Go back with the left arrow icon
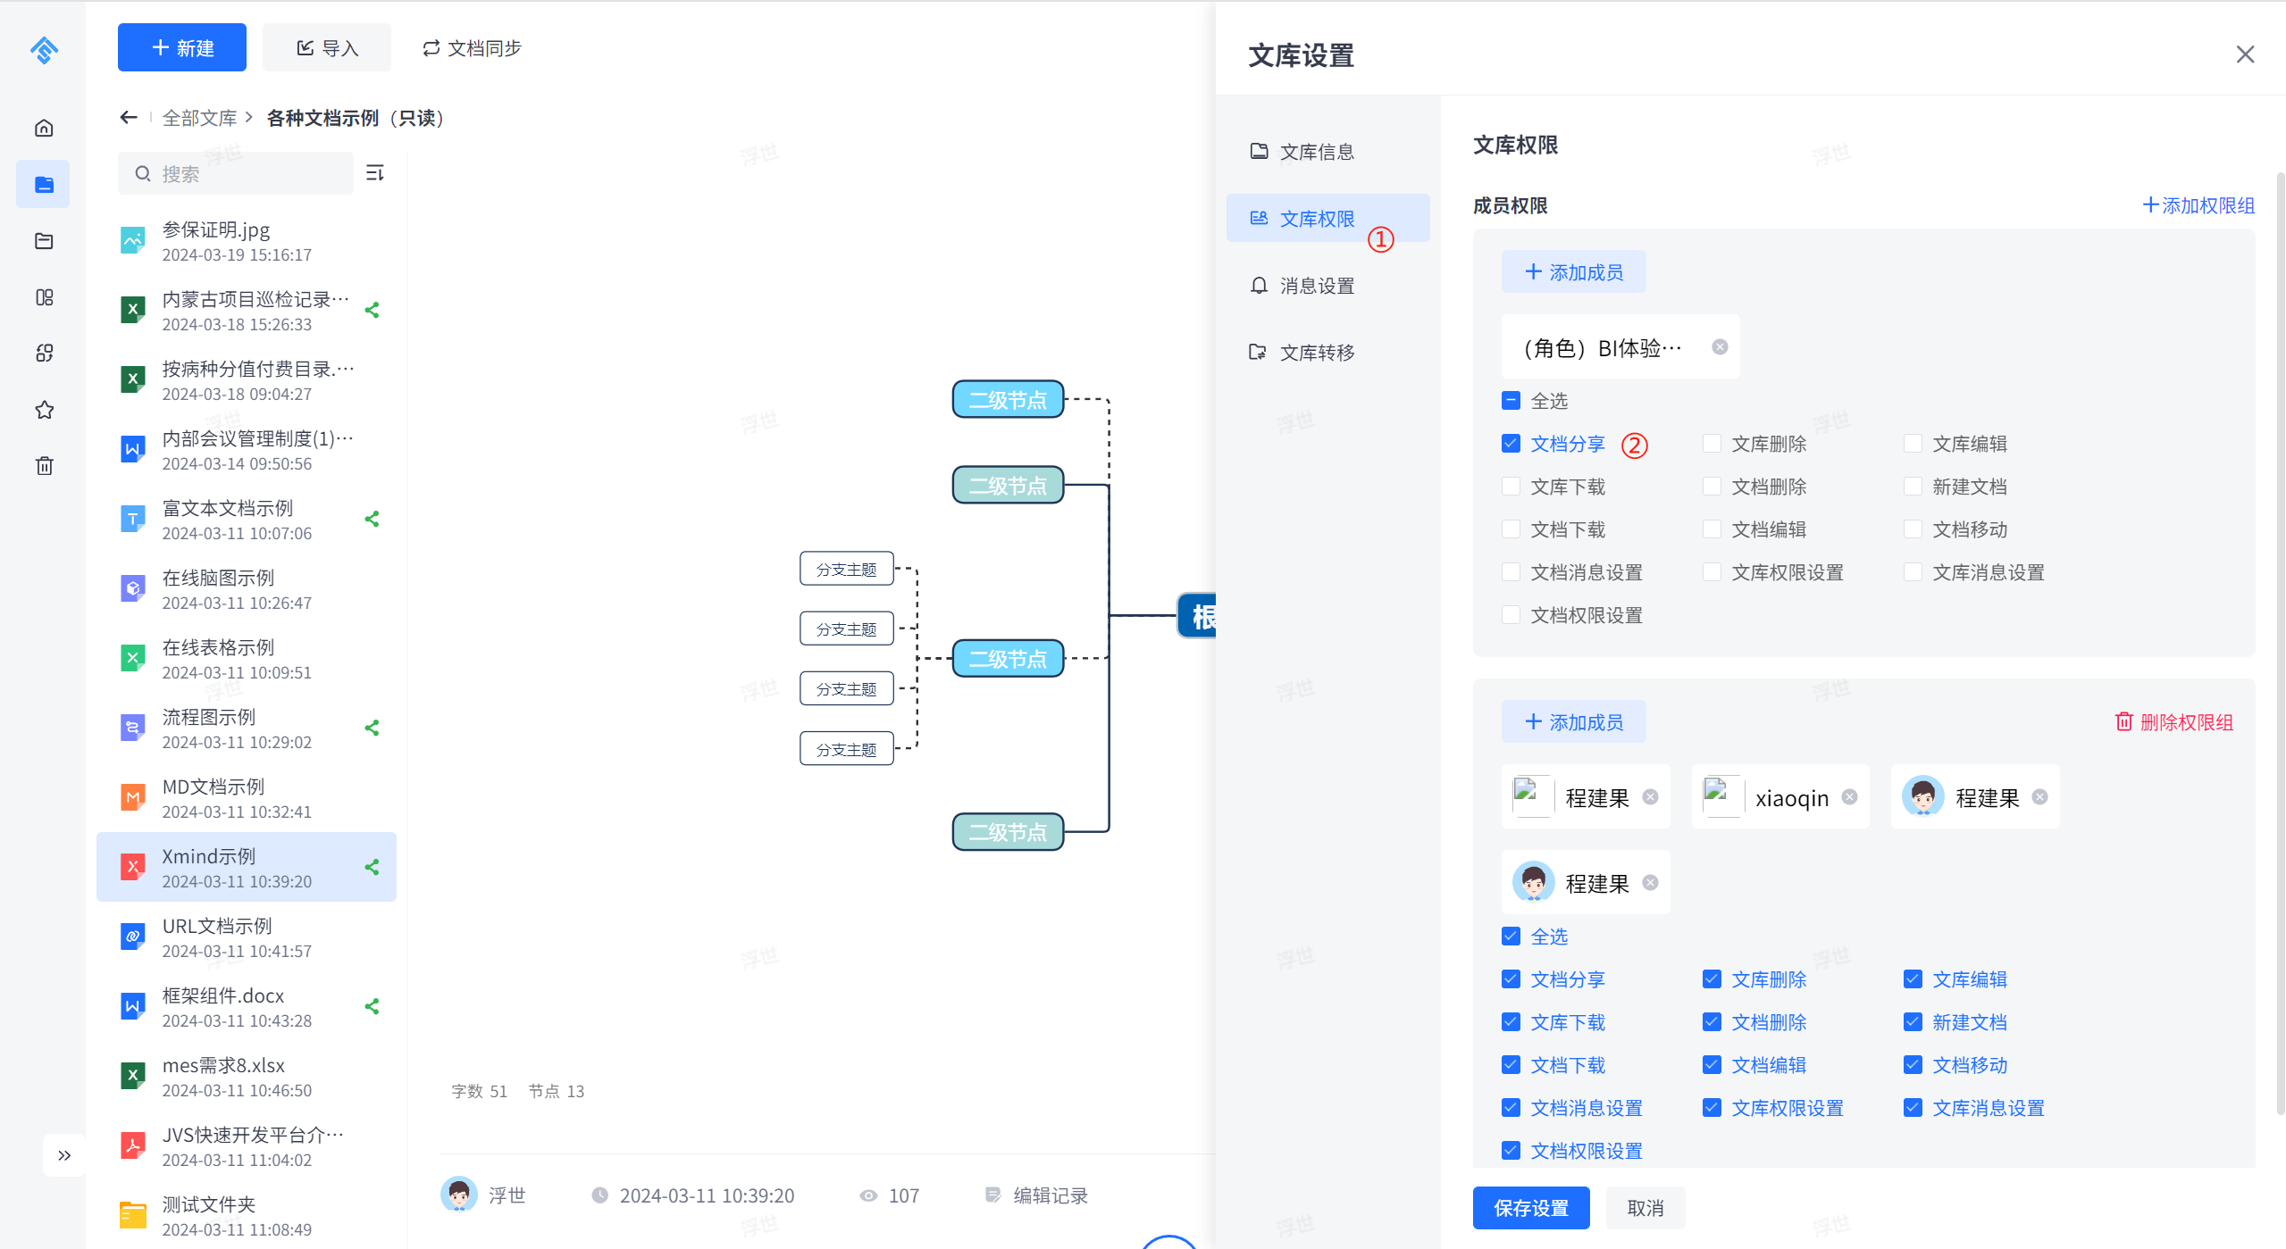The height and width of the screenshot is (1249, 2286). point(129,117)
